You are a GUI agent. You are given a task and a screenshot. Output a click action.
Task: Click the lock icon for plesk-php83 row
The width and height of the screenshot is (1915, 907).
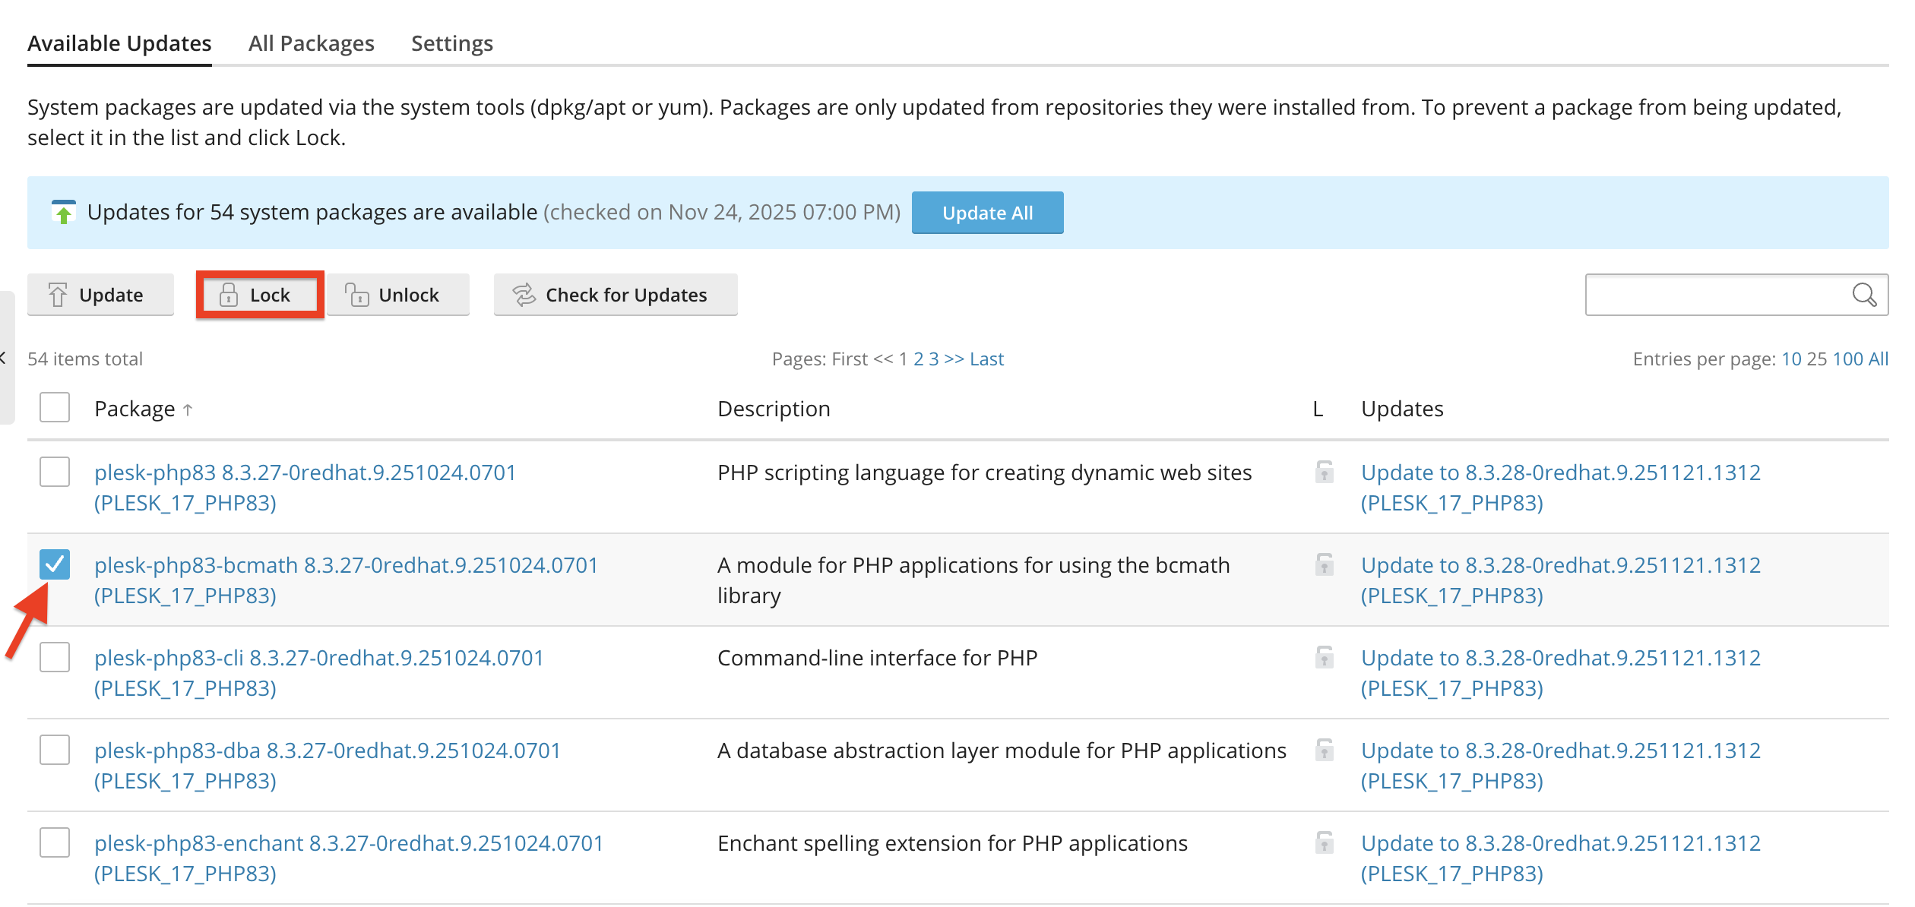pos(1325,472)
